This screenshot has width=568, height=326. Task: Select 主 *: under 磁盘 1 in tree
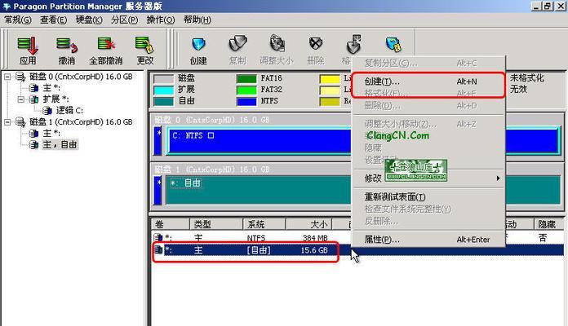(x=51, y=133)
